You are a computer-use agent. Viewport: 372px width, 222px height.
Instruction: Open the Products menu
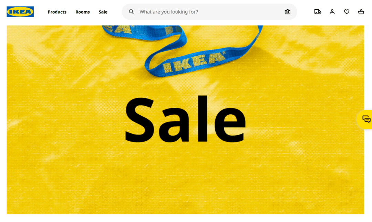coord(57,12)
